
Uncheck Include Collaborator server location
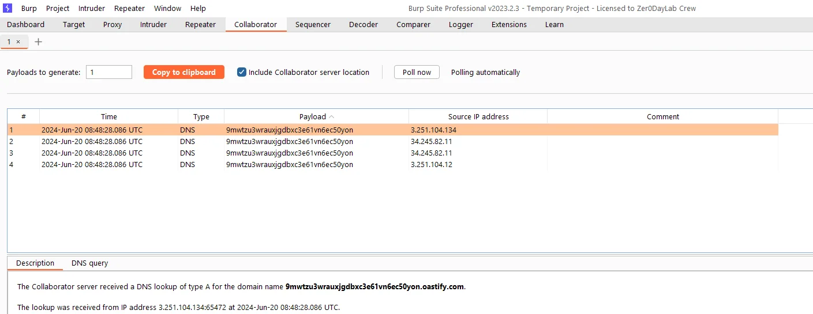point(242,72)
